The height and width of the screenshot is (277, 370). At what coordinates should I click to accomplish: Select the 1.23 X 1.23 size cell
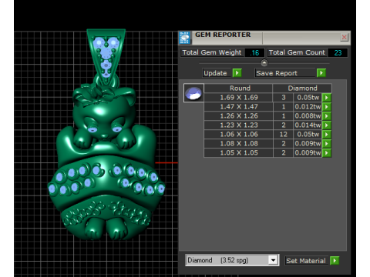tap(239, 125)
